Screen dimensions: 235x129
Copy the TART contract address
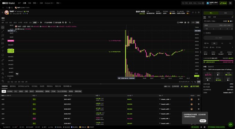21,13
